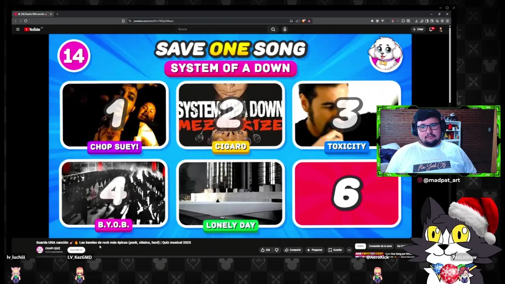Click the Compartir share button

click(x=293, y=250)
